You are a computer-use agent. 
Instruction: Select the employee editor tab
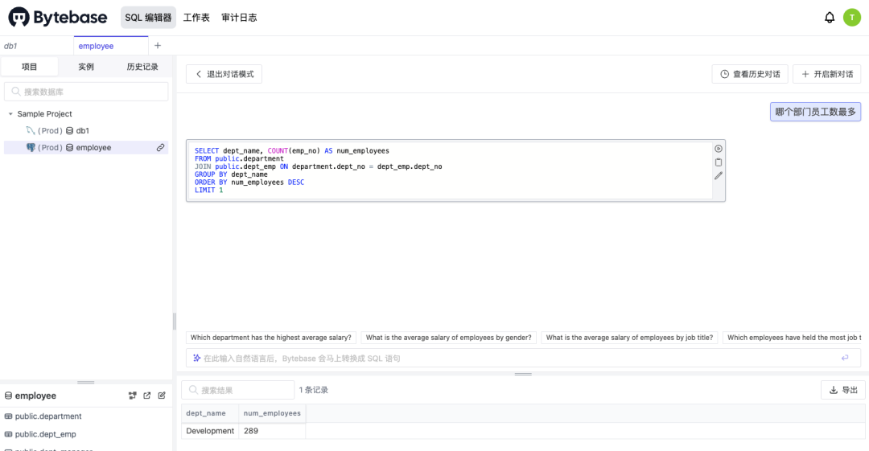tap(111, 46)
